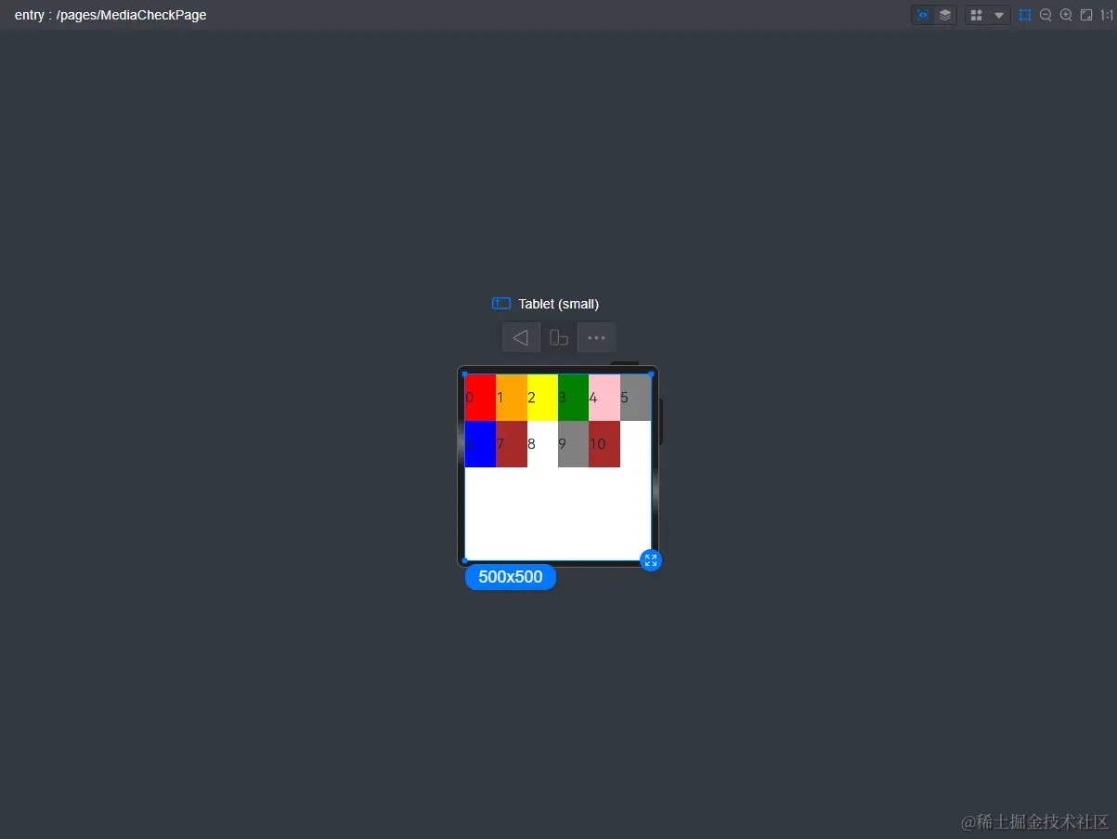Select the white cell labeled 8
The width and height of the screenshot is (1117, 839).
point(542,444)
